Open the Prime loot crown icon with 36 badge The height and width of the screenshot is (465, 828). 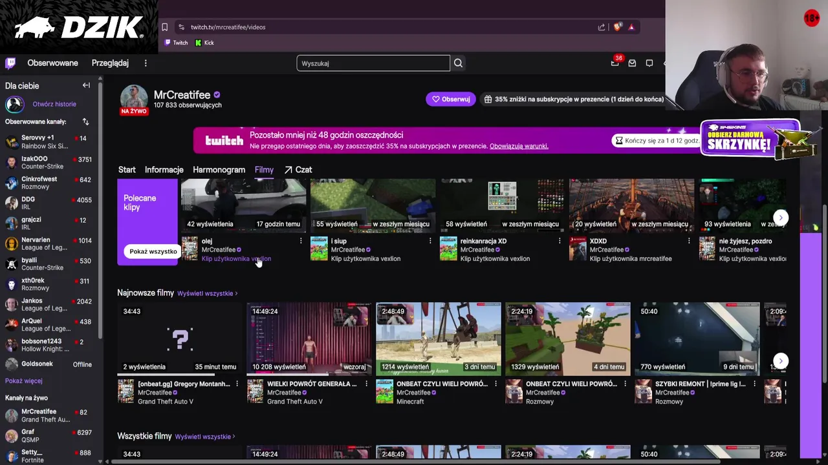click(615, 63)
